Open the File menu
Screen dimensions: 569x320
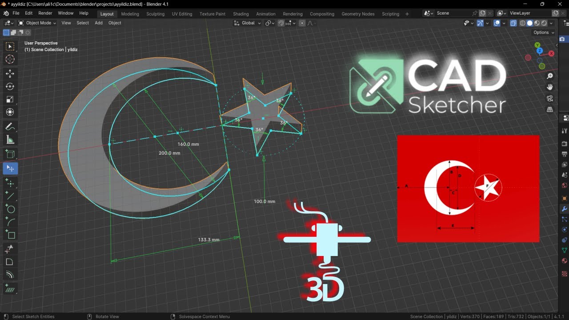(16, 13)
